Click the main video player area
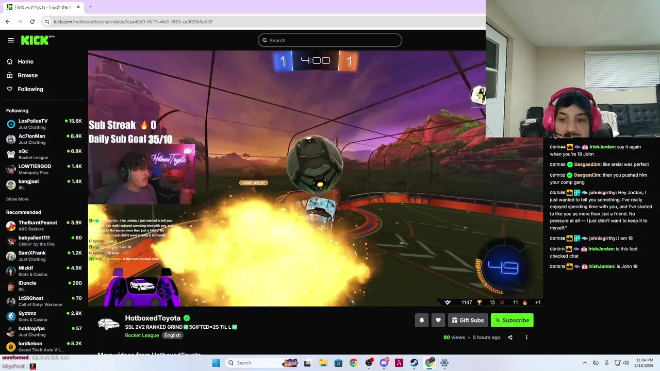The width and height of the screenshot is (660, 371). (x=315, y=178)
